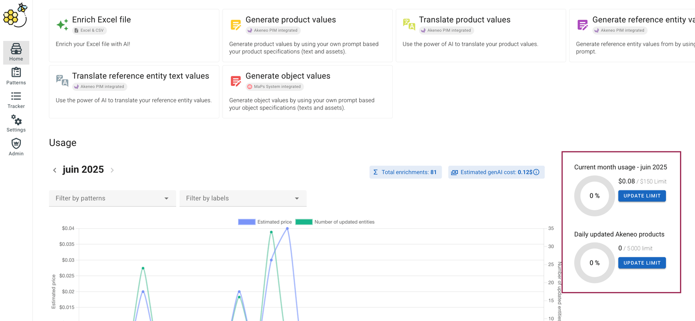Open the Home sidebar item
The width and height of the screenshot is (695, 321).
coord(16,52)
